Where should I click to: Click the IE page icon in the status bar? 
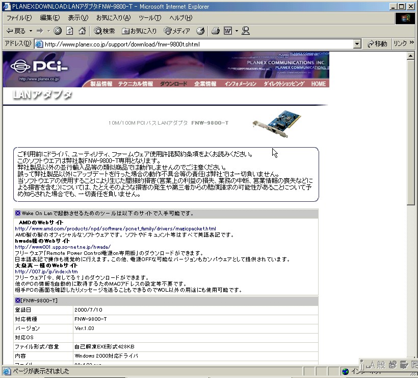click(7, 371)
